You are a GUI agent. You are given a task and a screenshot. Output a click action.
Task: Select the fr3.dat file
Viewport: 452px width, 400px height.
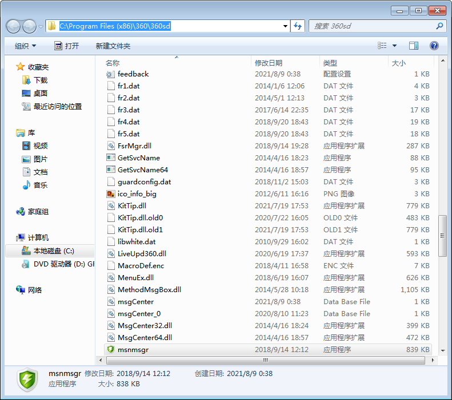129,110
